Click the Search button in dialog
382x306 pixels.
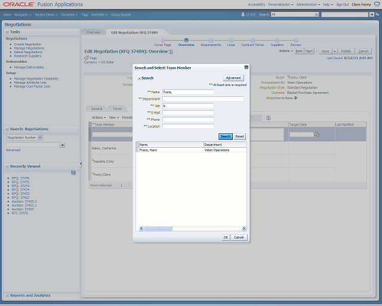tap(226, 136)
